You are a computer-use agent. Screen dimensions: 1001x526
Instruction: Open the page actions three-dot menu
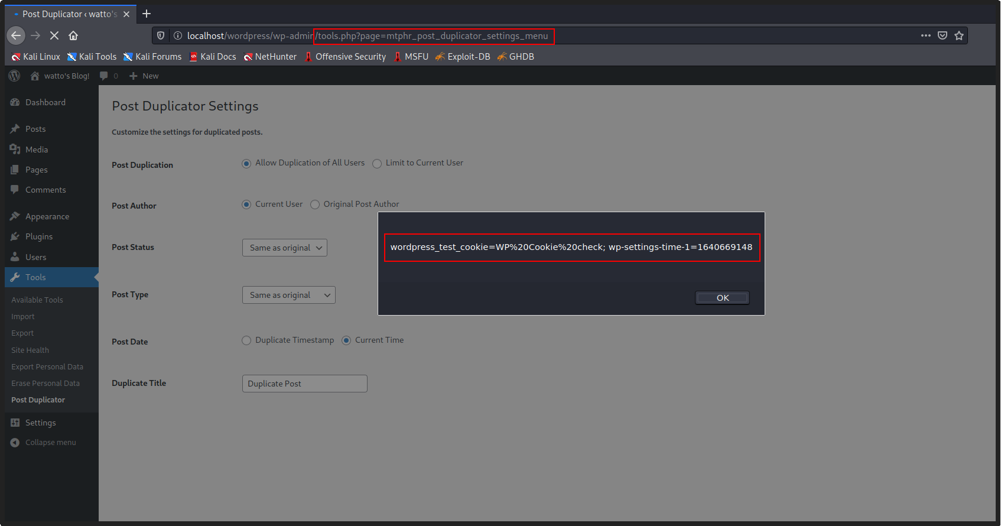(926, 35)
